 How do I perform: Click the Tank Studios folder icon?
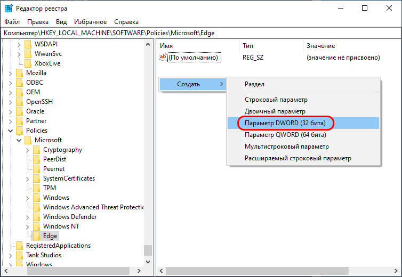20,255
